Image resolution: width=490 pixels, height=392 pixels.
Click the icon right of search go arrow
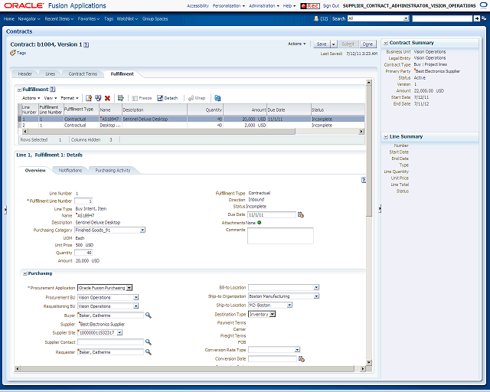484,18
